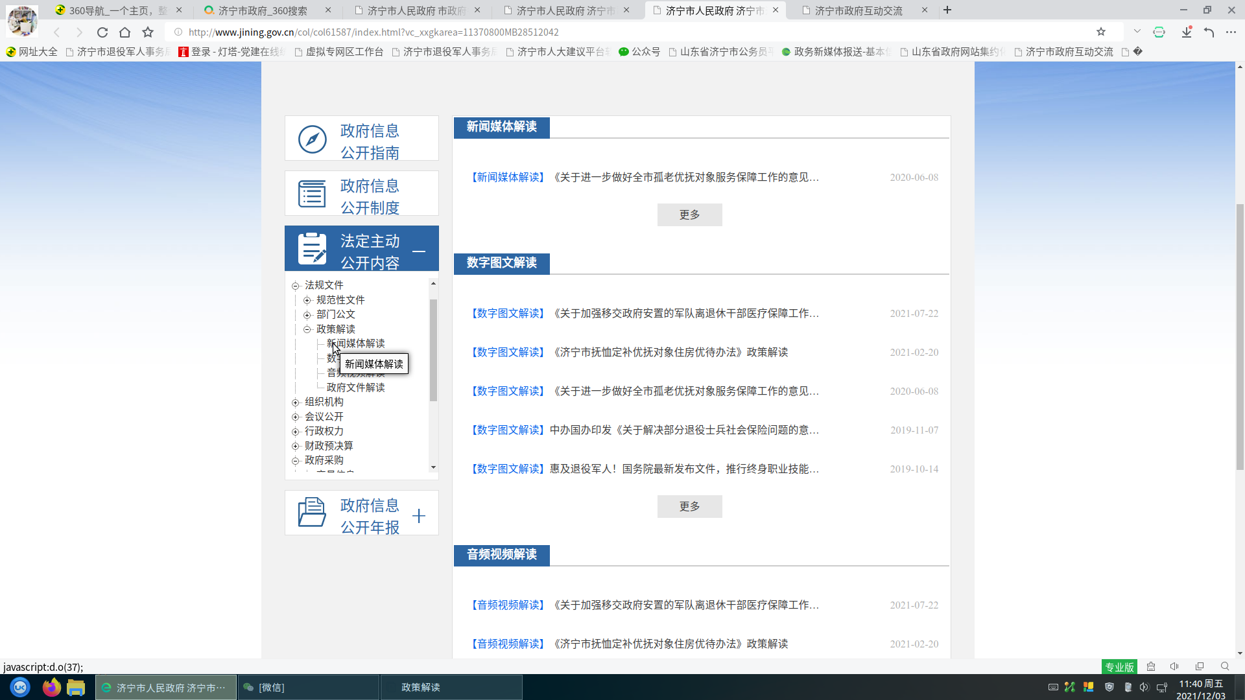The width and height of the screenshot is (1245, 700).
Task: Click the list icon for 政府信息公开制度
Action: (312, 194)
